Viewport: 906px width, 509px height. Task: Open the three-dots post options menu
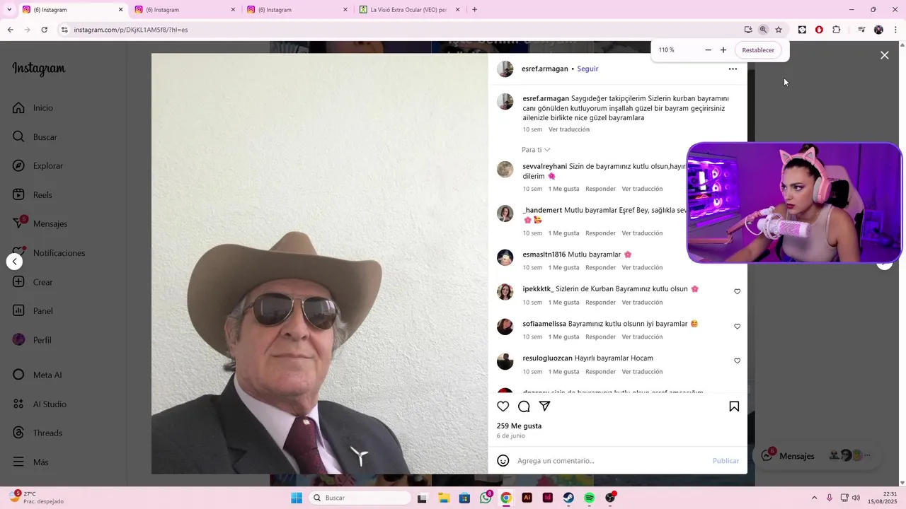pos(733,69)
